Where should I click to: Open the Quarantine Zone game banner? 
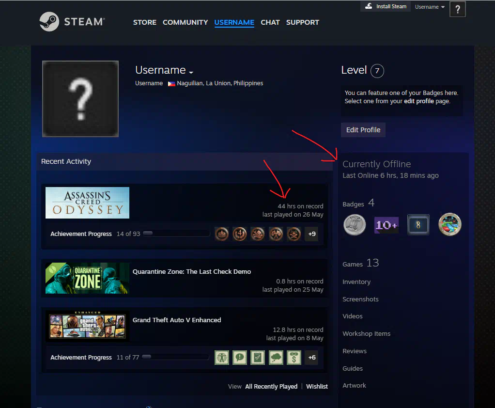click(x=88, y=278)
